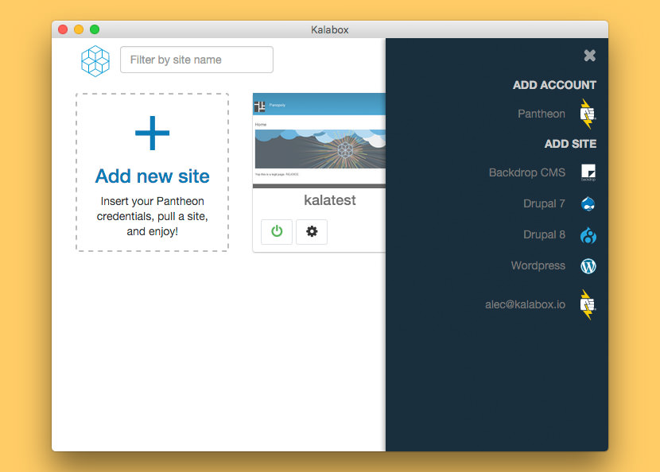Click the Kalabox cube logo
Screen dimensions: 660x472
tap(95, 61)
